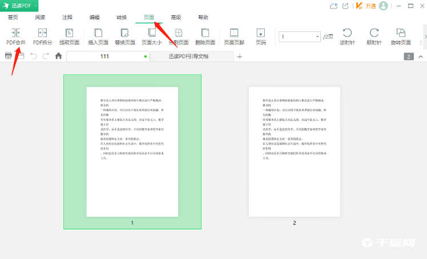Collapse the ribbon with up chevron
This screenshot has height=259, width=427.
point(421,56)
